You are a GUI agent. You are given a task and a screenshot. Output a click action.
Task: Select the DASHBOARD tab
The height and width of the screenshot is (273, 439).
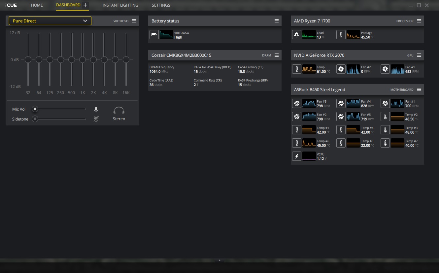pos(68,5)
